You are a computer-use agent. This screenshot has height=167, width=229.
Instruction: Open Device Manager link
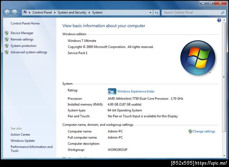click(x=22, y=33)
